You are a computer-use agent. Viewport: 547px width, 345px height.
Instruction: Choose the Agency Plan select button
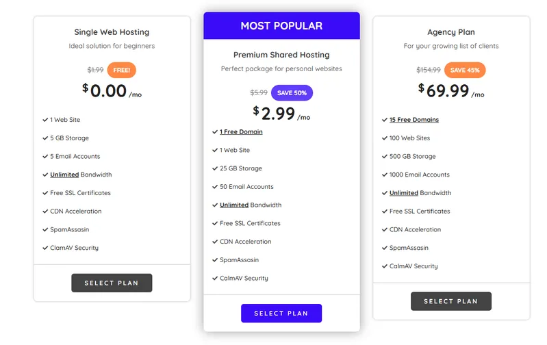450,301
